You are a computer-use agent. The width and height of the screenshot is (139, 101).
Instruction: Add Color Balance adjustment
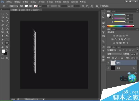click(116, 40)
